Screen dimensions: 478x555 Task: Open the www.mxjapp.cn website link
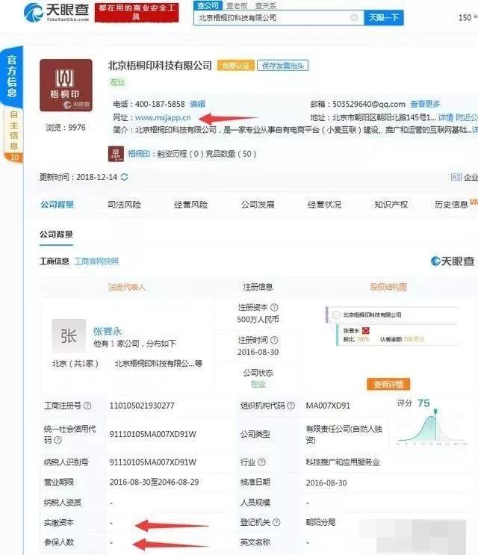[163, 117]
